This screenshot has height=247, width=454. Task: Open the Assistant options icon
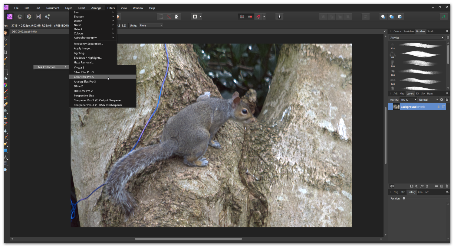pyautogui.click(x=279, y=17)
